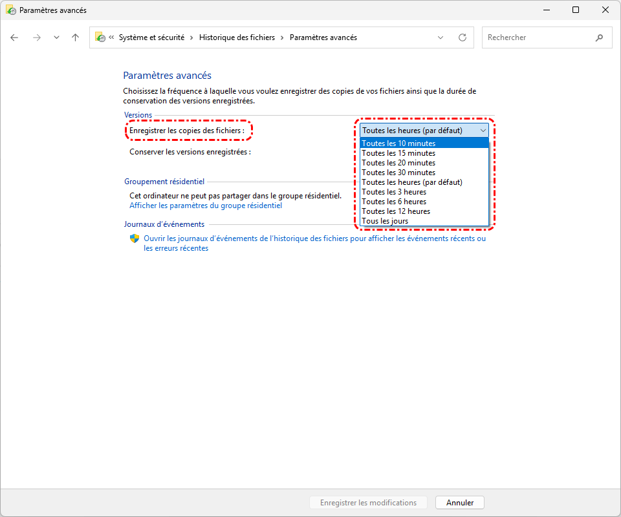Choose 'Toutes les 12 heures' entry

click(x=396, y=211)
